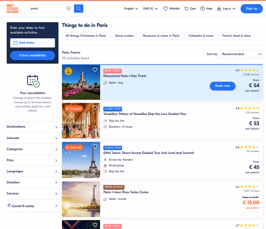Click the Small group people icon
The width and height of the screenshot is (266, 229).
(105, 165)
